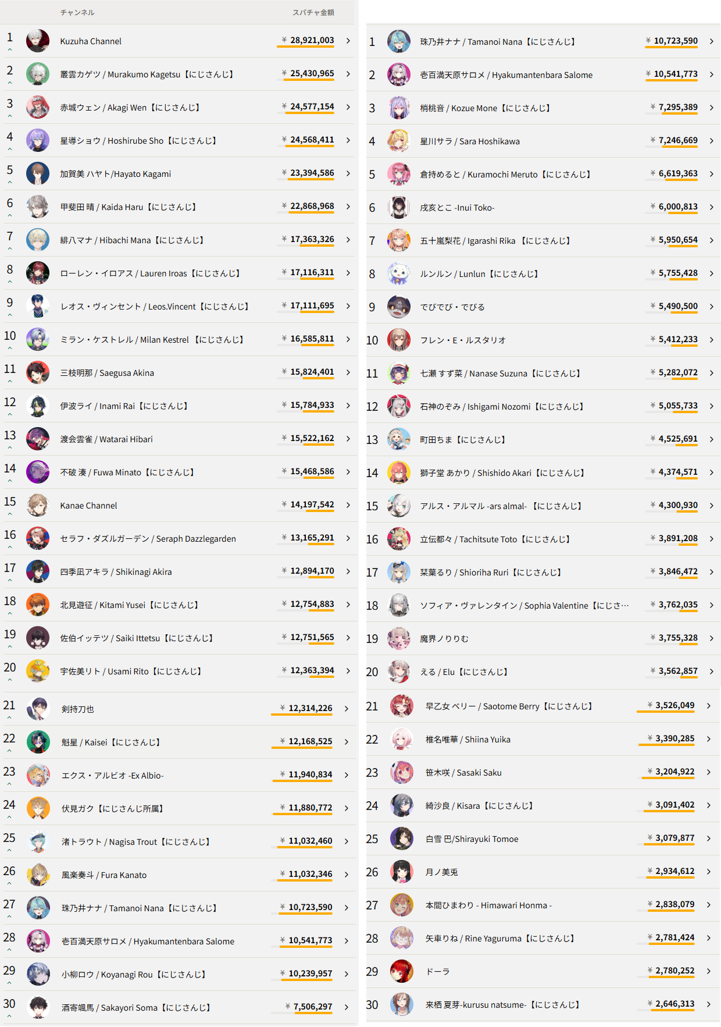Click Lunlun's avatar icon
The height and width of the screenshot is (1027, 721).
click(399, 273)
